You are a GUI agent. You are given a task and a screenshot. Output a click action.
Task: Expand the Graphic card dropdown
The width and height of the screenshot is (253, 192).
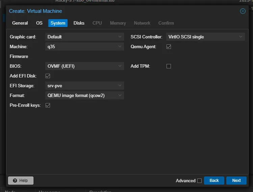click(120, 37)
